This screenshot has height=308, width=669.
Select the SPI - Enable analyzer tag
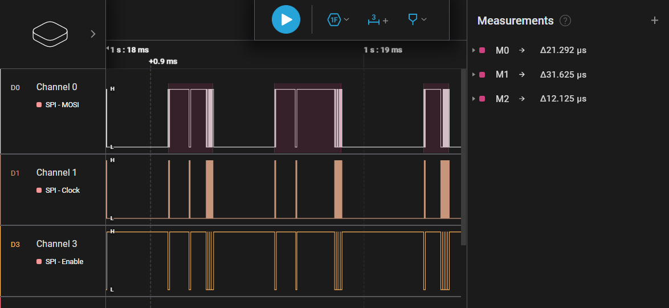tap(60, 261)
